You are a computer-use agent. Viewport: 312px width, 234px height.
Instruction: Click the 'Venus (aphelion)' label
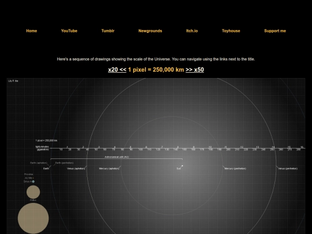[76, 169]
